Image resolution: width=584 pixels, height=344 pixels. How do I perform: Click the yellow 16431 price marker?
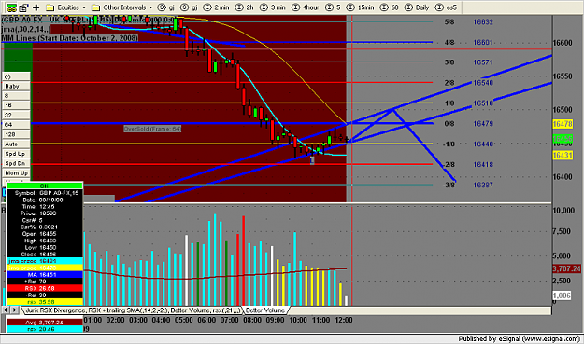click(x=562, y=155)
